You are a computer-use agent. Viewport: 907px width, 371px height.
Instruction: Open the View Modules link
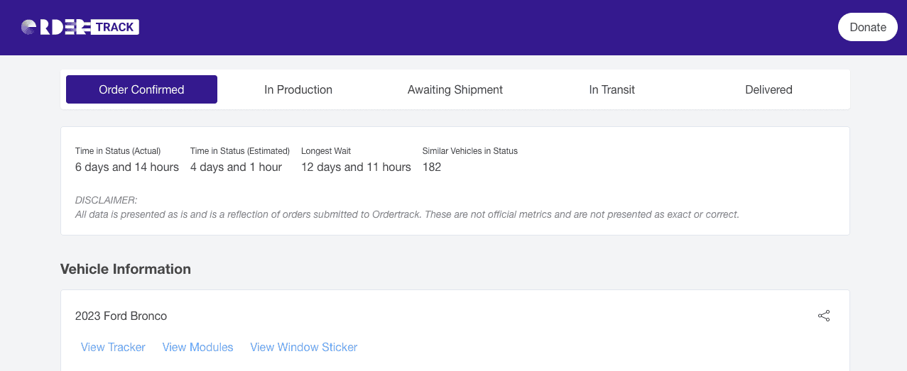[x=198, y=347]
